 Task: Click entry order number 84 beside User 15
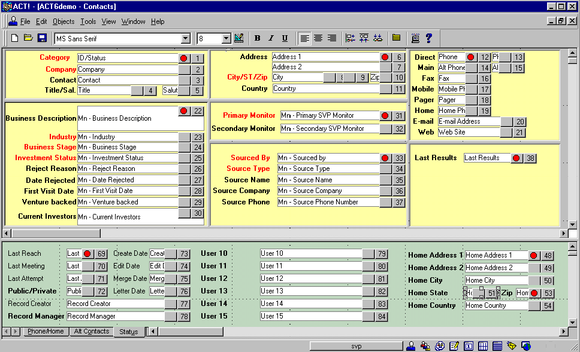[x=382, y=317]
